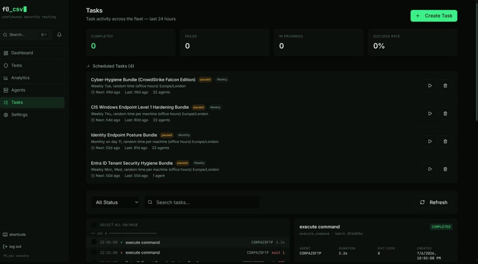
Task: Open the sidebar Search box
Action: (x=26, y=35)
